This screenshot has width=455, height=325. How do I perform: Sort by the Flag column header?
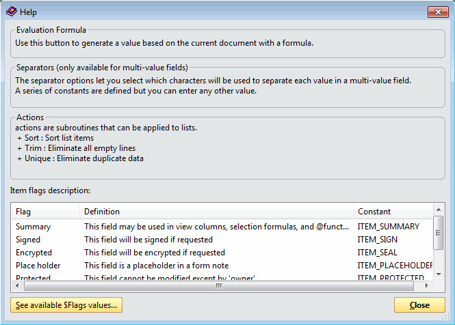(44, 212)
